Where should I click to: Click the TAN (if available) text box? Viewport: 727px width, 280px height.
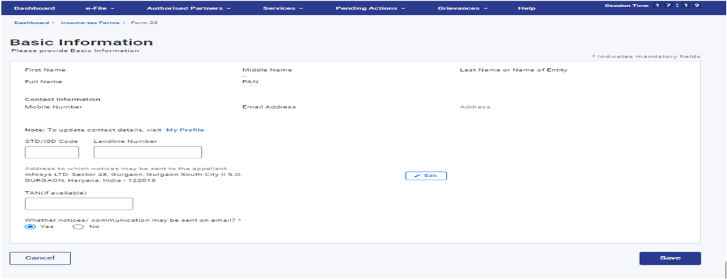click(79, 204)
